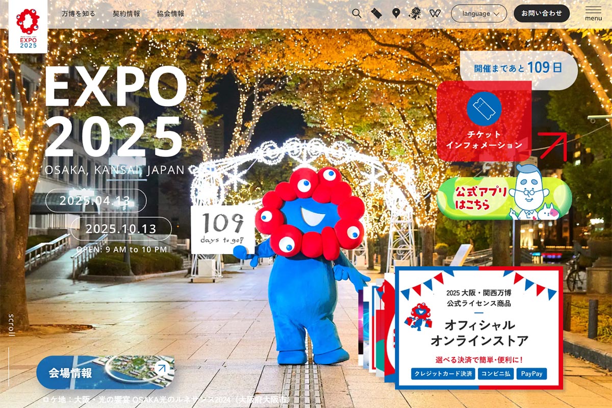Open チケットインフォメーション ticket information
Viewport: 612px width, 408px height.
[484, 121]
